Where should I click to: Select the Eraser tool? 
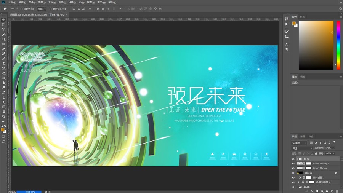pyautogui.click(x=4, y=73)
